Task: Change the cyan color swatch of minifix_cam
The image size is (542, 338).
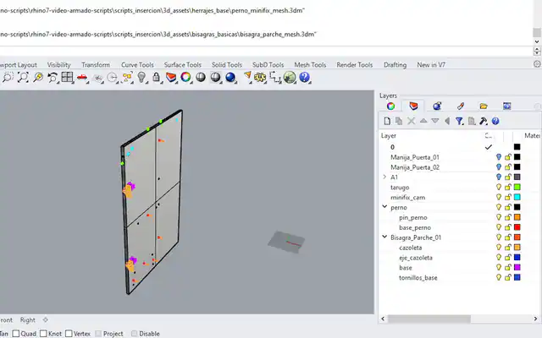Action: coord(517,197)
